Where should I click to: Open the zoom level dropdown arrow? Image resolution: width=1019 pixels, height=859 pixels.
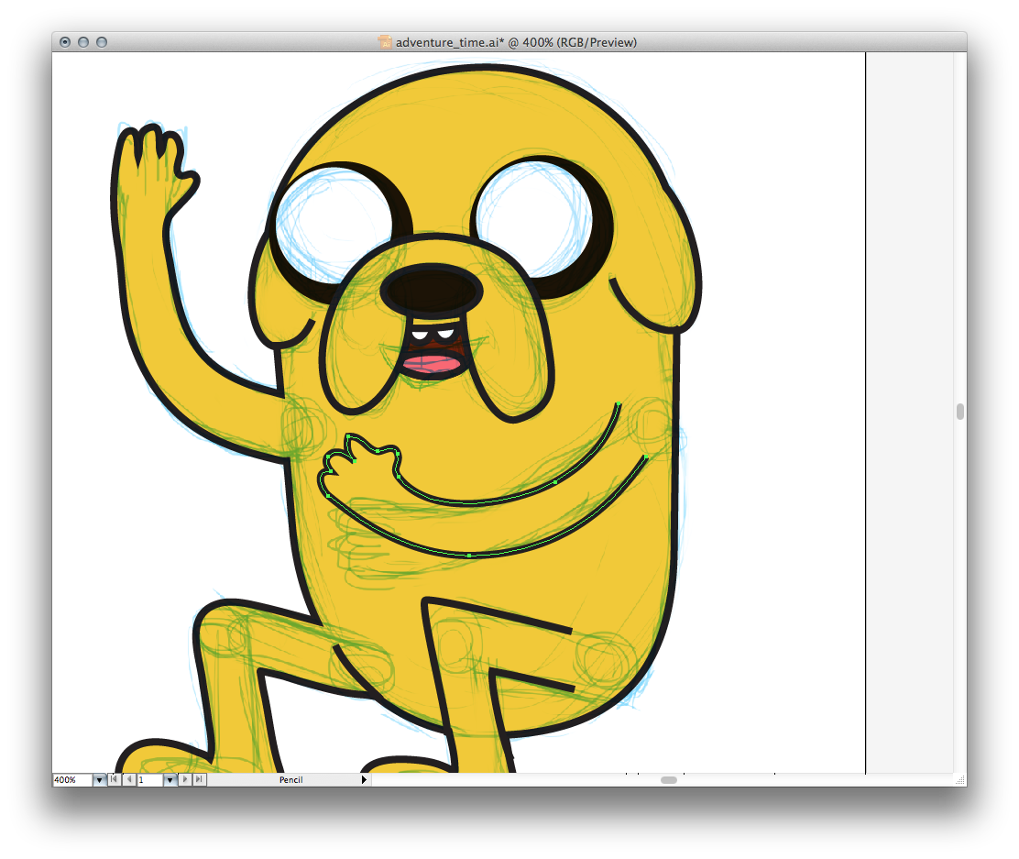(99, 780)
